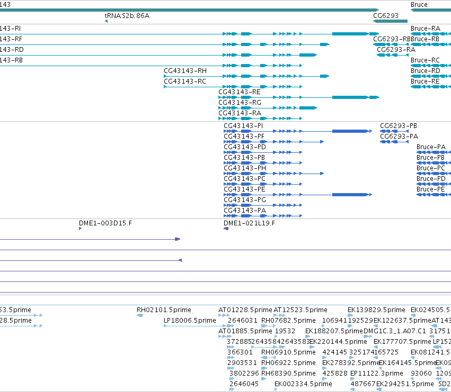The height and width of the screenshot is (392, 451).
Task: Select the CG6293-RA transcript label
Action: coord(396,50)
